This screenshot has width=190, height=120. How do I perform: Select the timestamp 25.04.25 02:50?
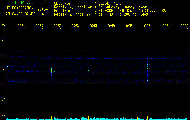point(21,14)
